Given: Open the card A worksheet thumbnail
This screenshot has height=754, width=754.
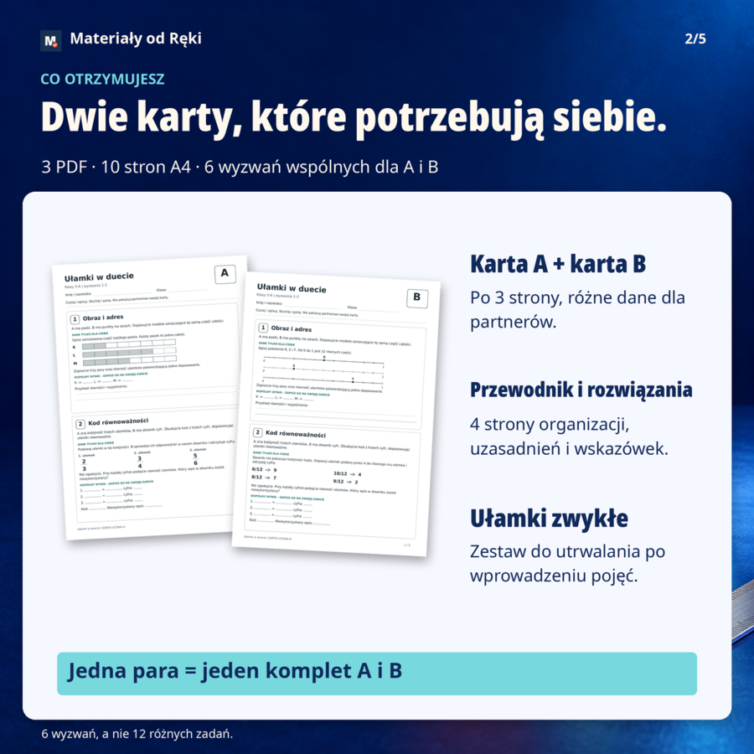Looking at the screenshot, I should pos(149,397).
